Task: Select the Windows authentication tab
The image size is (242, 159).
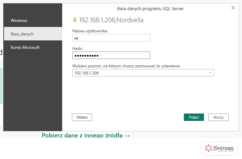Action: [x=33, y=21]
